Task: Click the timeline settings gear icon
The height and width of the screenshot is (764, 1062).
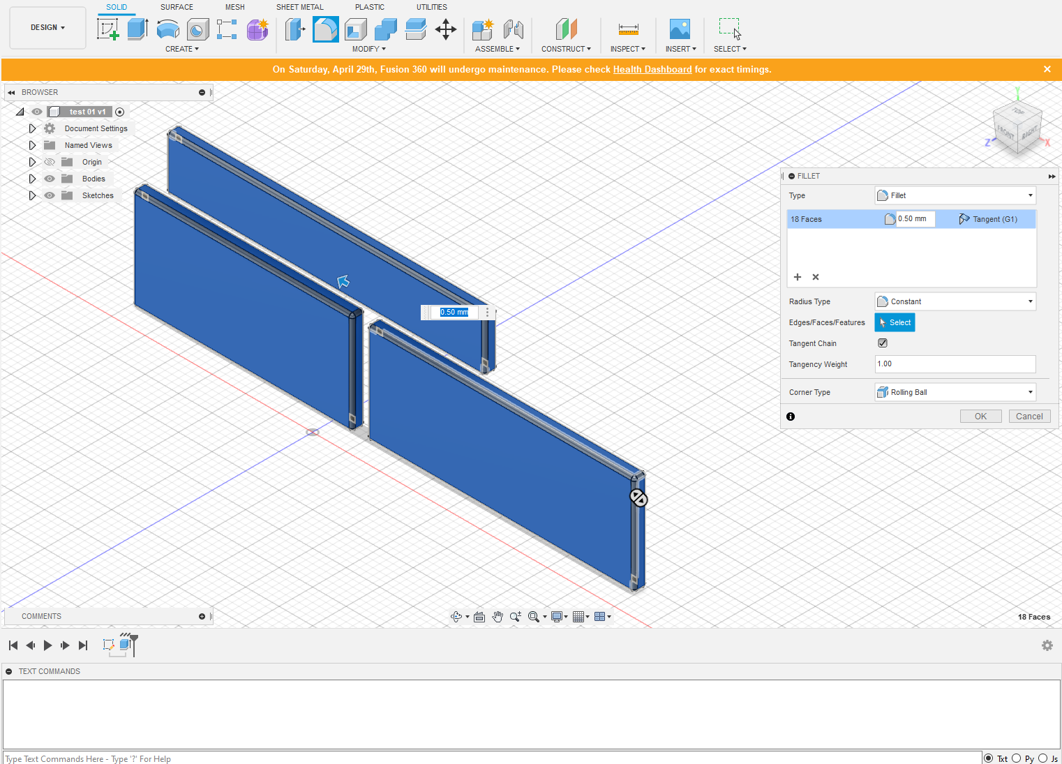Action: pyautogui.click(x=1047, y=645)
